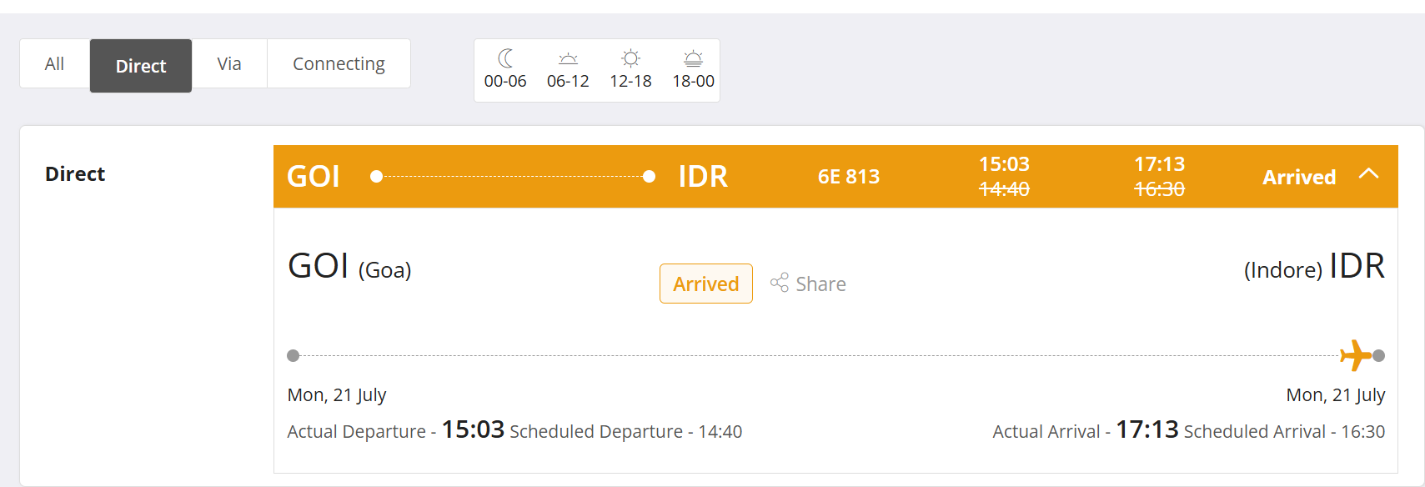This screenshot has height=487, width=1425.
Task: Select the Direct flights tab
Action: pyautogui.click(x=141, y=66)
